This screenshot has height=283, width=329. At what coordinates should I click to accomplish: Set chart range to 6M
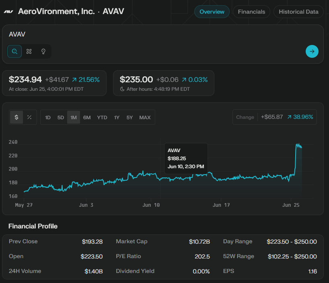pyautogui.click(x=87, y=117)
